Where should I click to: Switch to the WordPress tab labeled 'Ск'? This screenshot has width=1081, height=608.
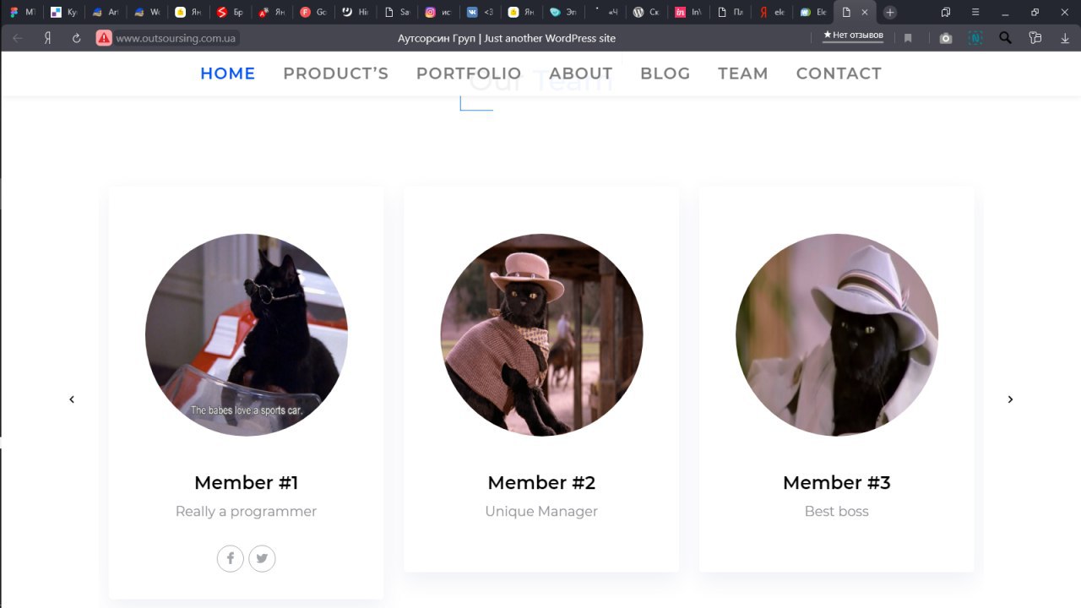click(x=645, y=13)
